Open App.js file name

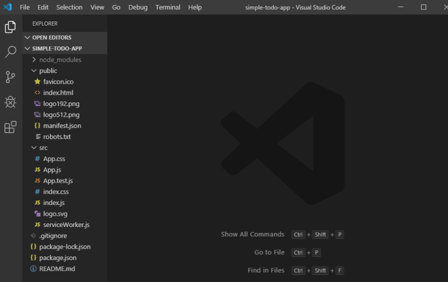(52, 170)
